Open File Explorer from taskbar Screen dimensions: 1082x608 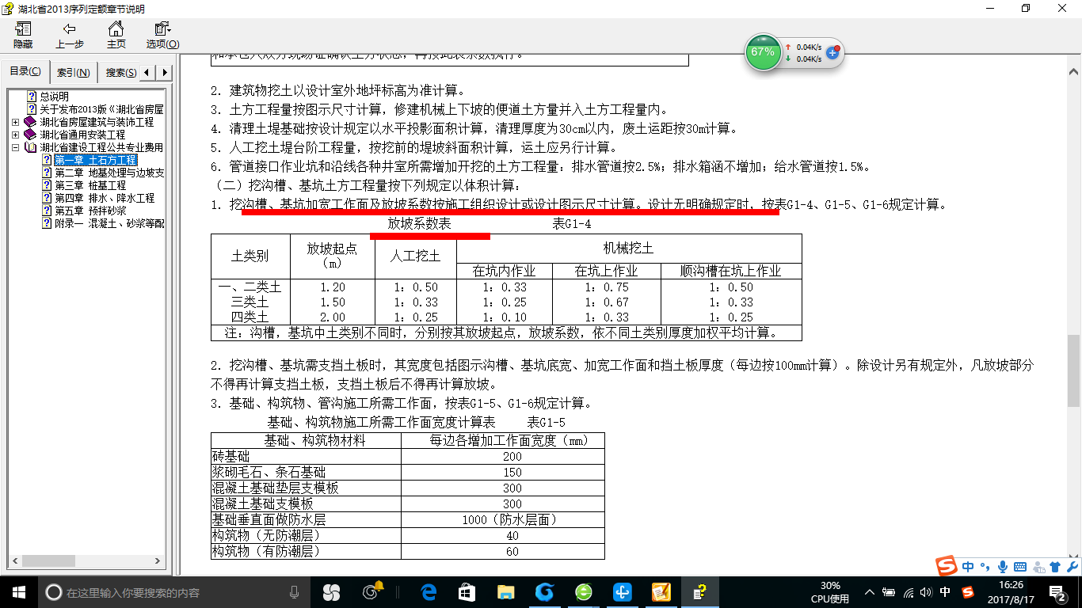point(505,592)
